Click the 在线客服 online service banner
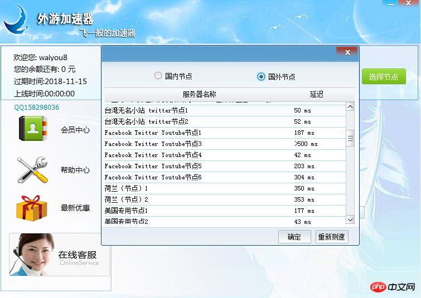Screen dimensions: 421x298 [x=59, y=255]
